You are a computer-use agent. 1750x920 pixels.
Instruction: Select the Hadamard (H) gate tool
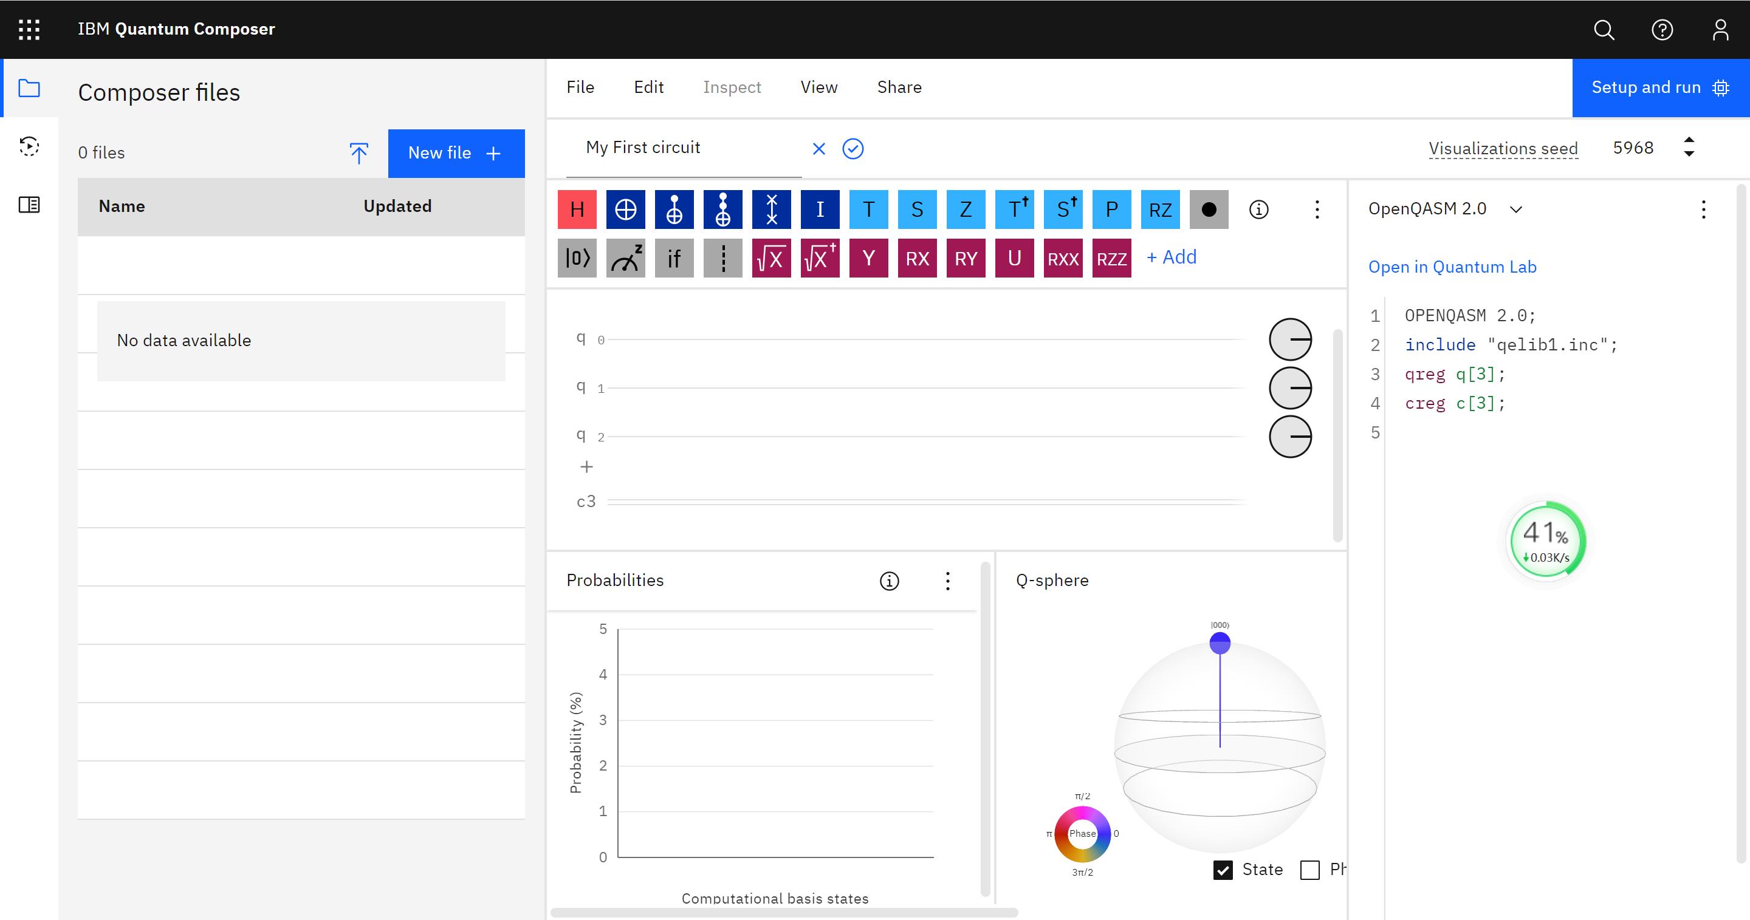click(578, 210)
